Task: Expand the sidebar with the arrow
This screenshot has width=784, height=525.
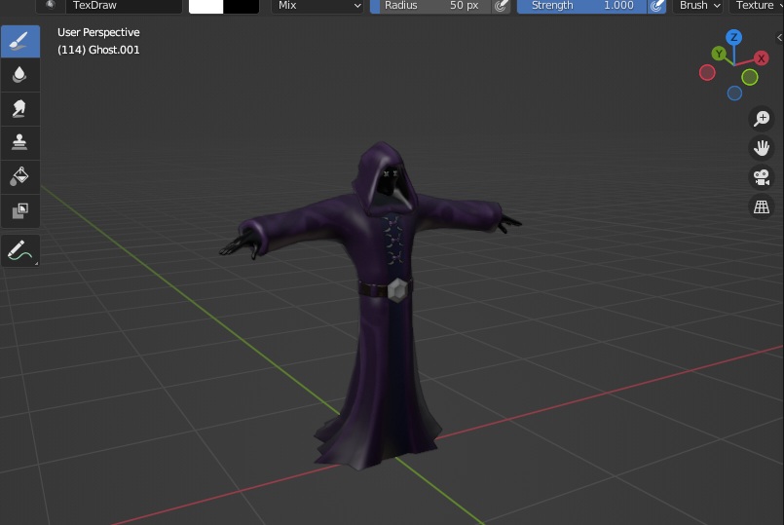Action: 779,37
